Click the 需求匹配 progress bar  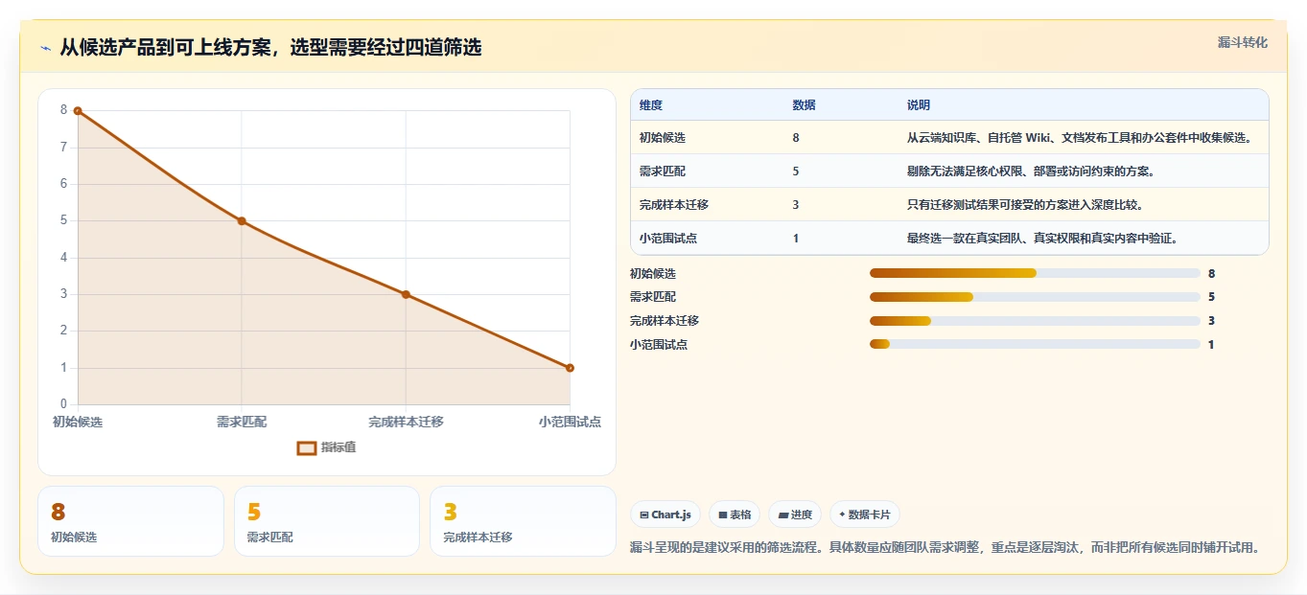click(x=1035, y=297)
